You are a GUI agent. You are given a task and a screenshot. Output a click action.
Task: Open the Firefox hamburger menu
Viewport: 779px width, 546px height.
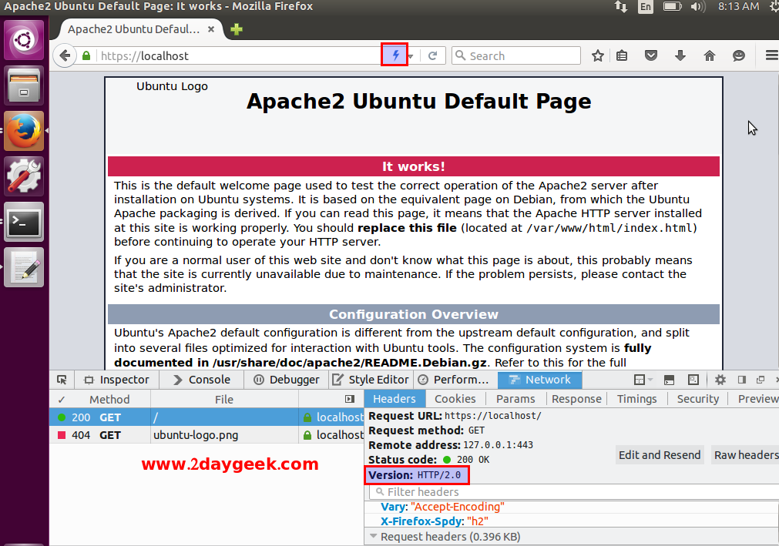click(x=771, y=55)
